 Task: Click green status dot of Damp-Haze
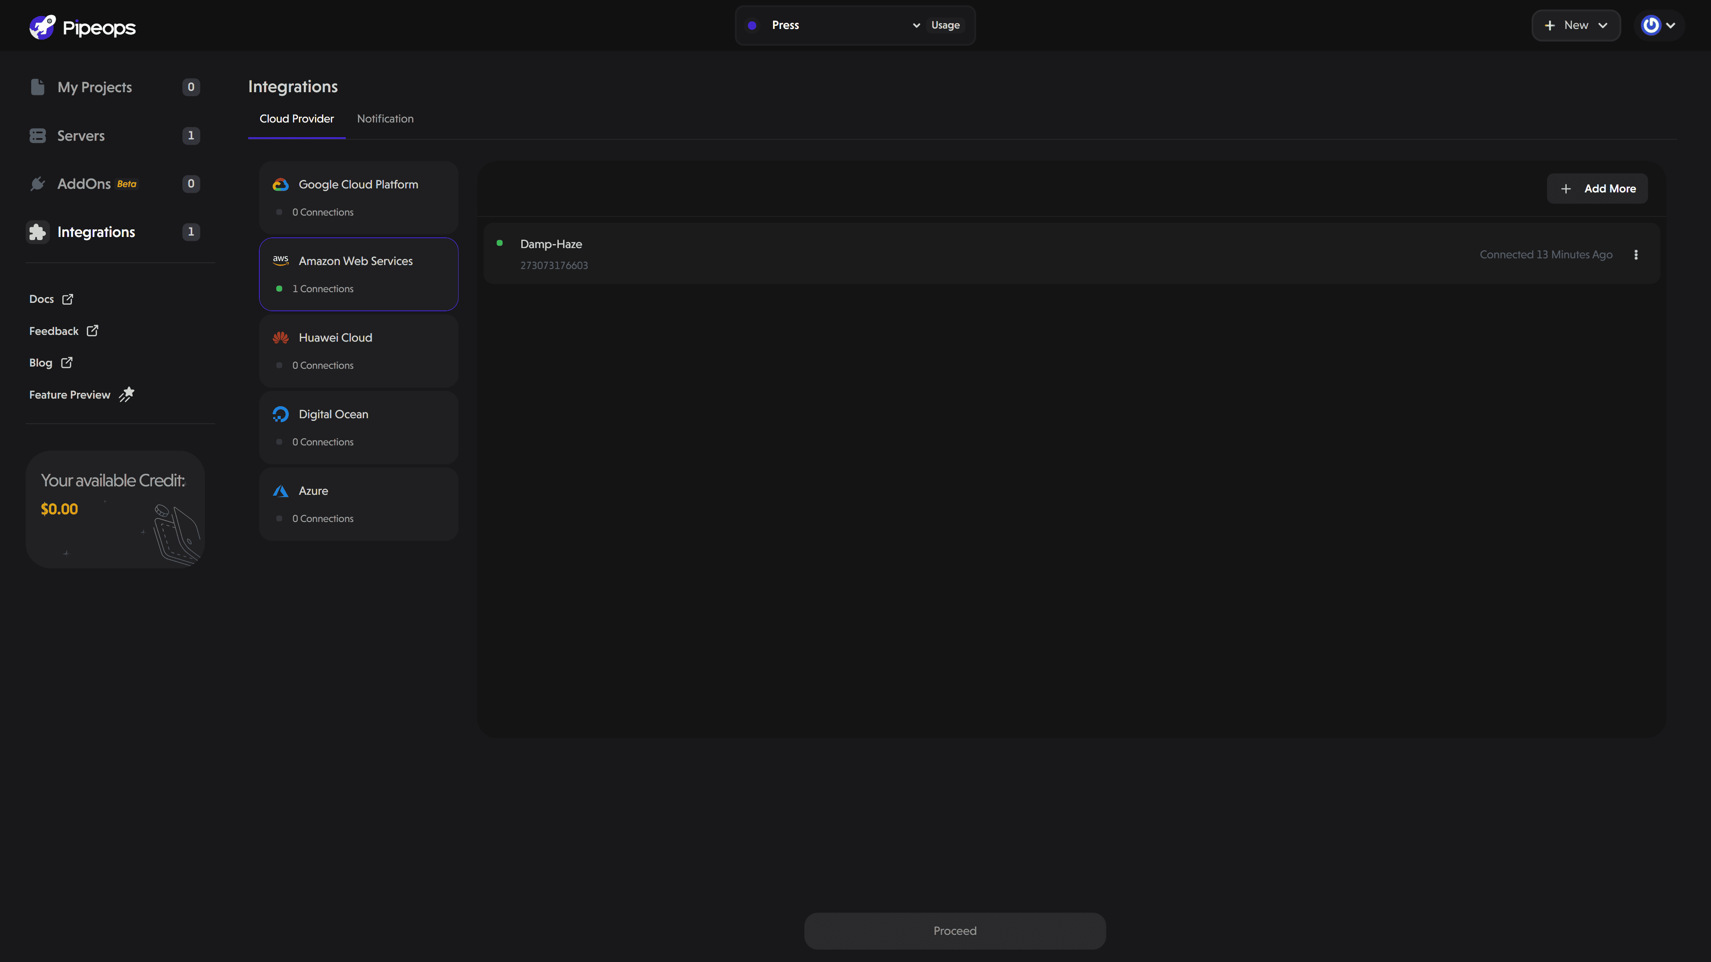(499, 243)
